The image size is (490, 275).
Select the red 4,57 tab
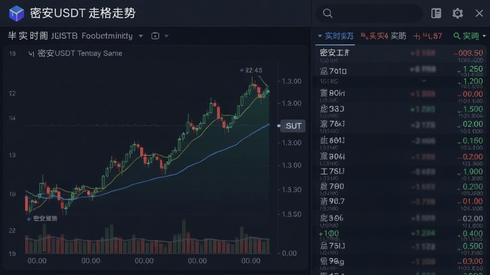tap(427, 36)
